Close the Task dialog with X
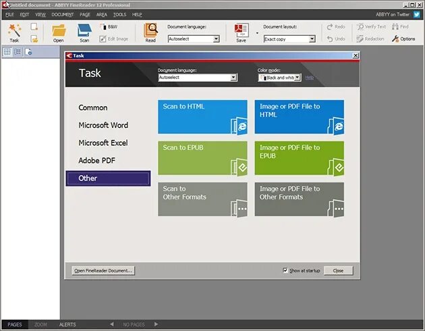 [x=356, y=55]
